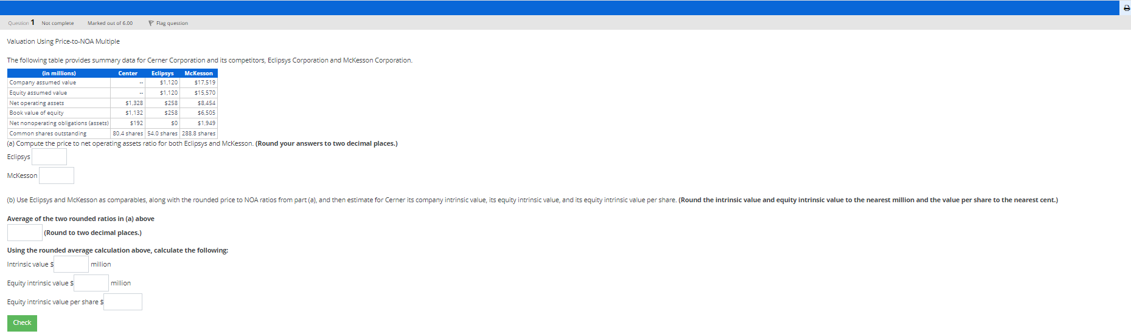
Task: Click 'Common shares outstanding' row label
Action: coord(48,134)
